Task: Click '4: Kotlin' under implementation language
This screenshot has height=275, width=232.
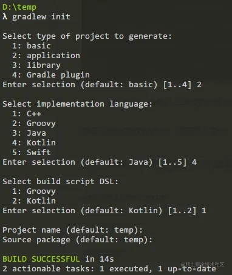Action: pyautogui.click(x=34, y=143)
